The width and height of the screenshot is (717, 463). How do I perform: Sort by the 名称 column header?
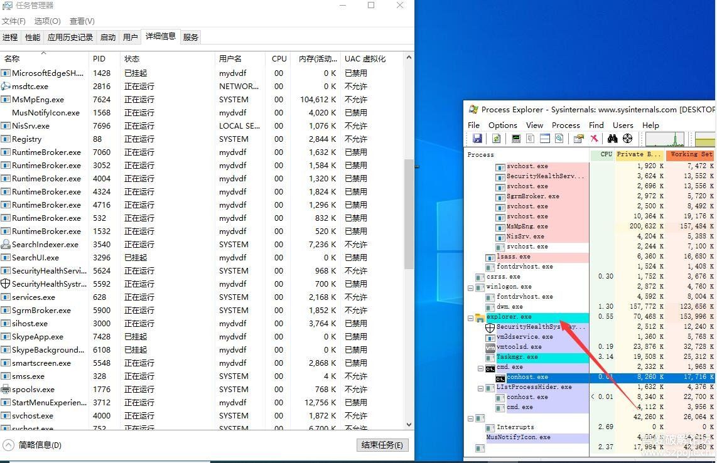coord(45,58)
